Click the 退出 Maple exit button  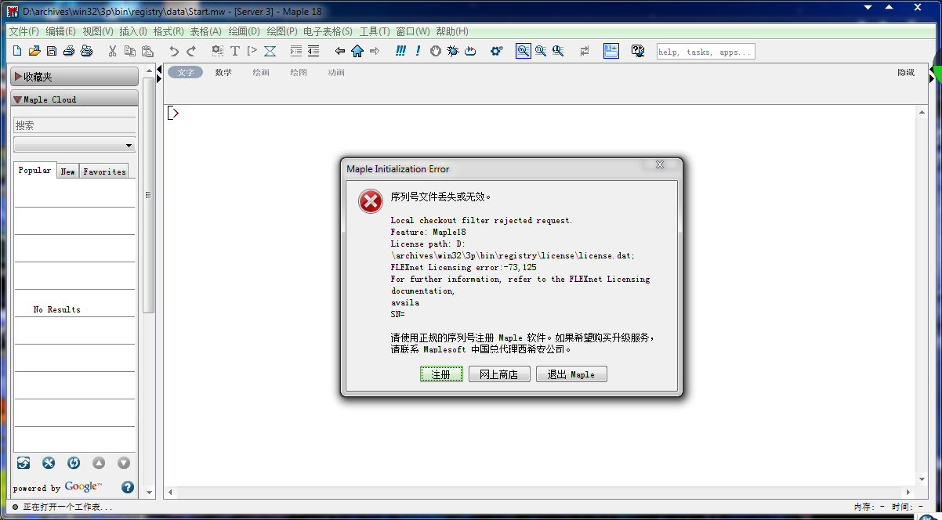(x=571, y=374)
